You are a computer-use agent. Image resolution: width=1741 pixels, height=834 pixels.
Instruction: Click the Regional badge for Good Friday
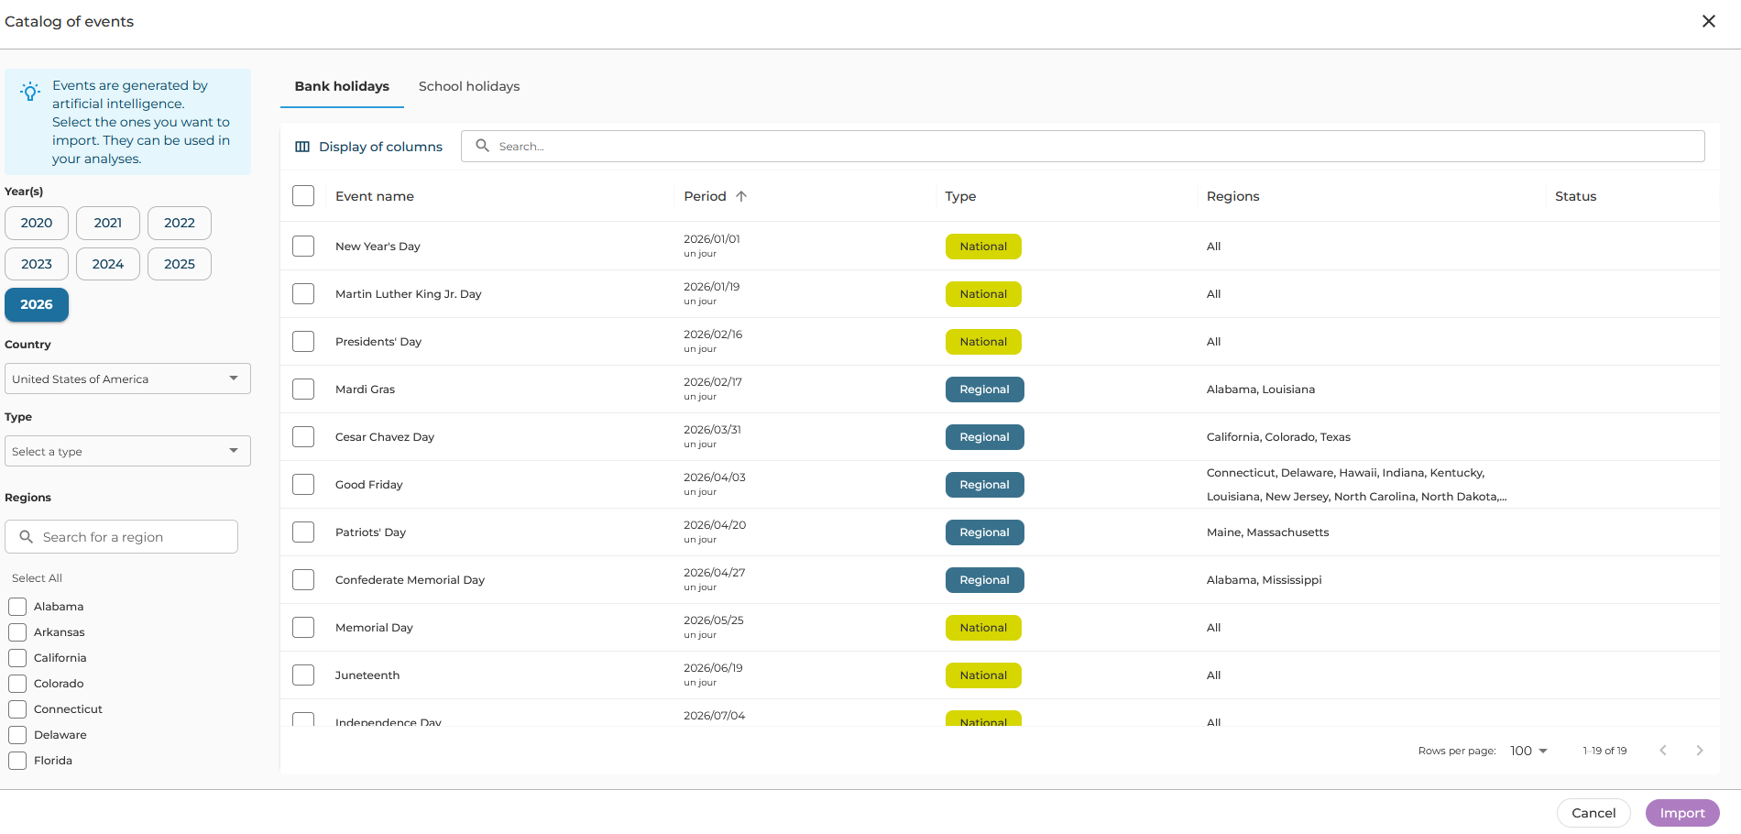[x=984, y=485]
